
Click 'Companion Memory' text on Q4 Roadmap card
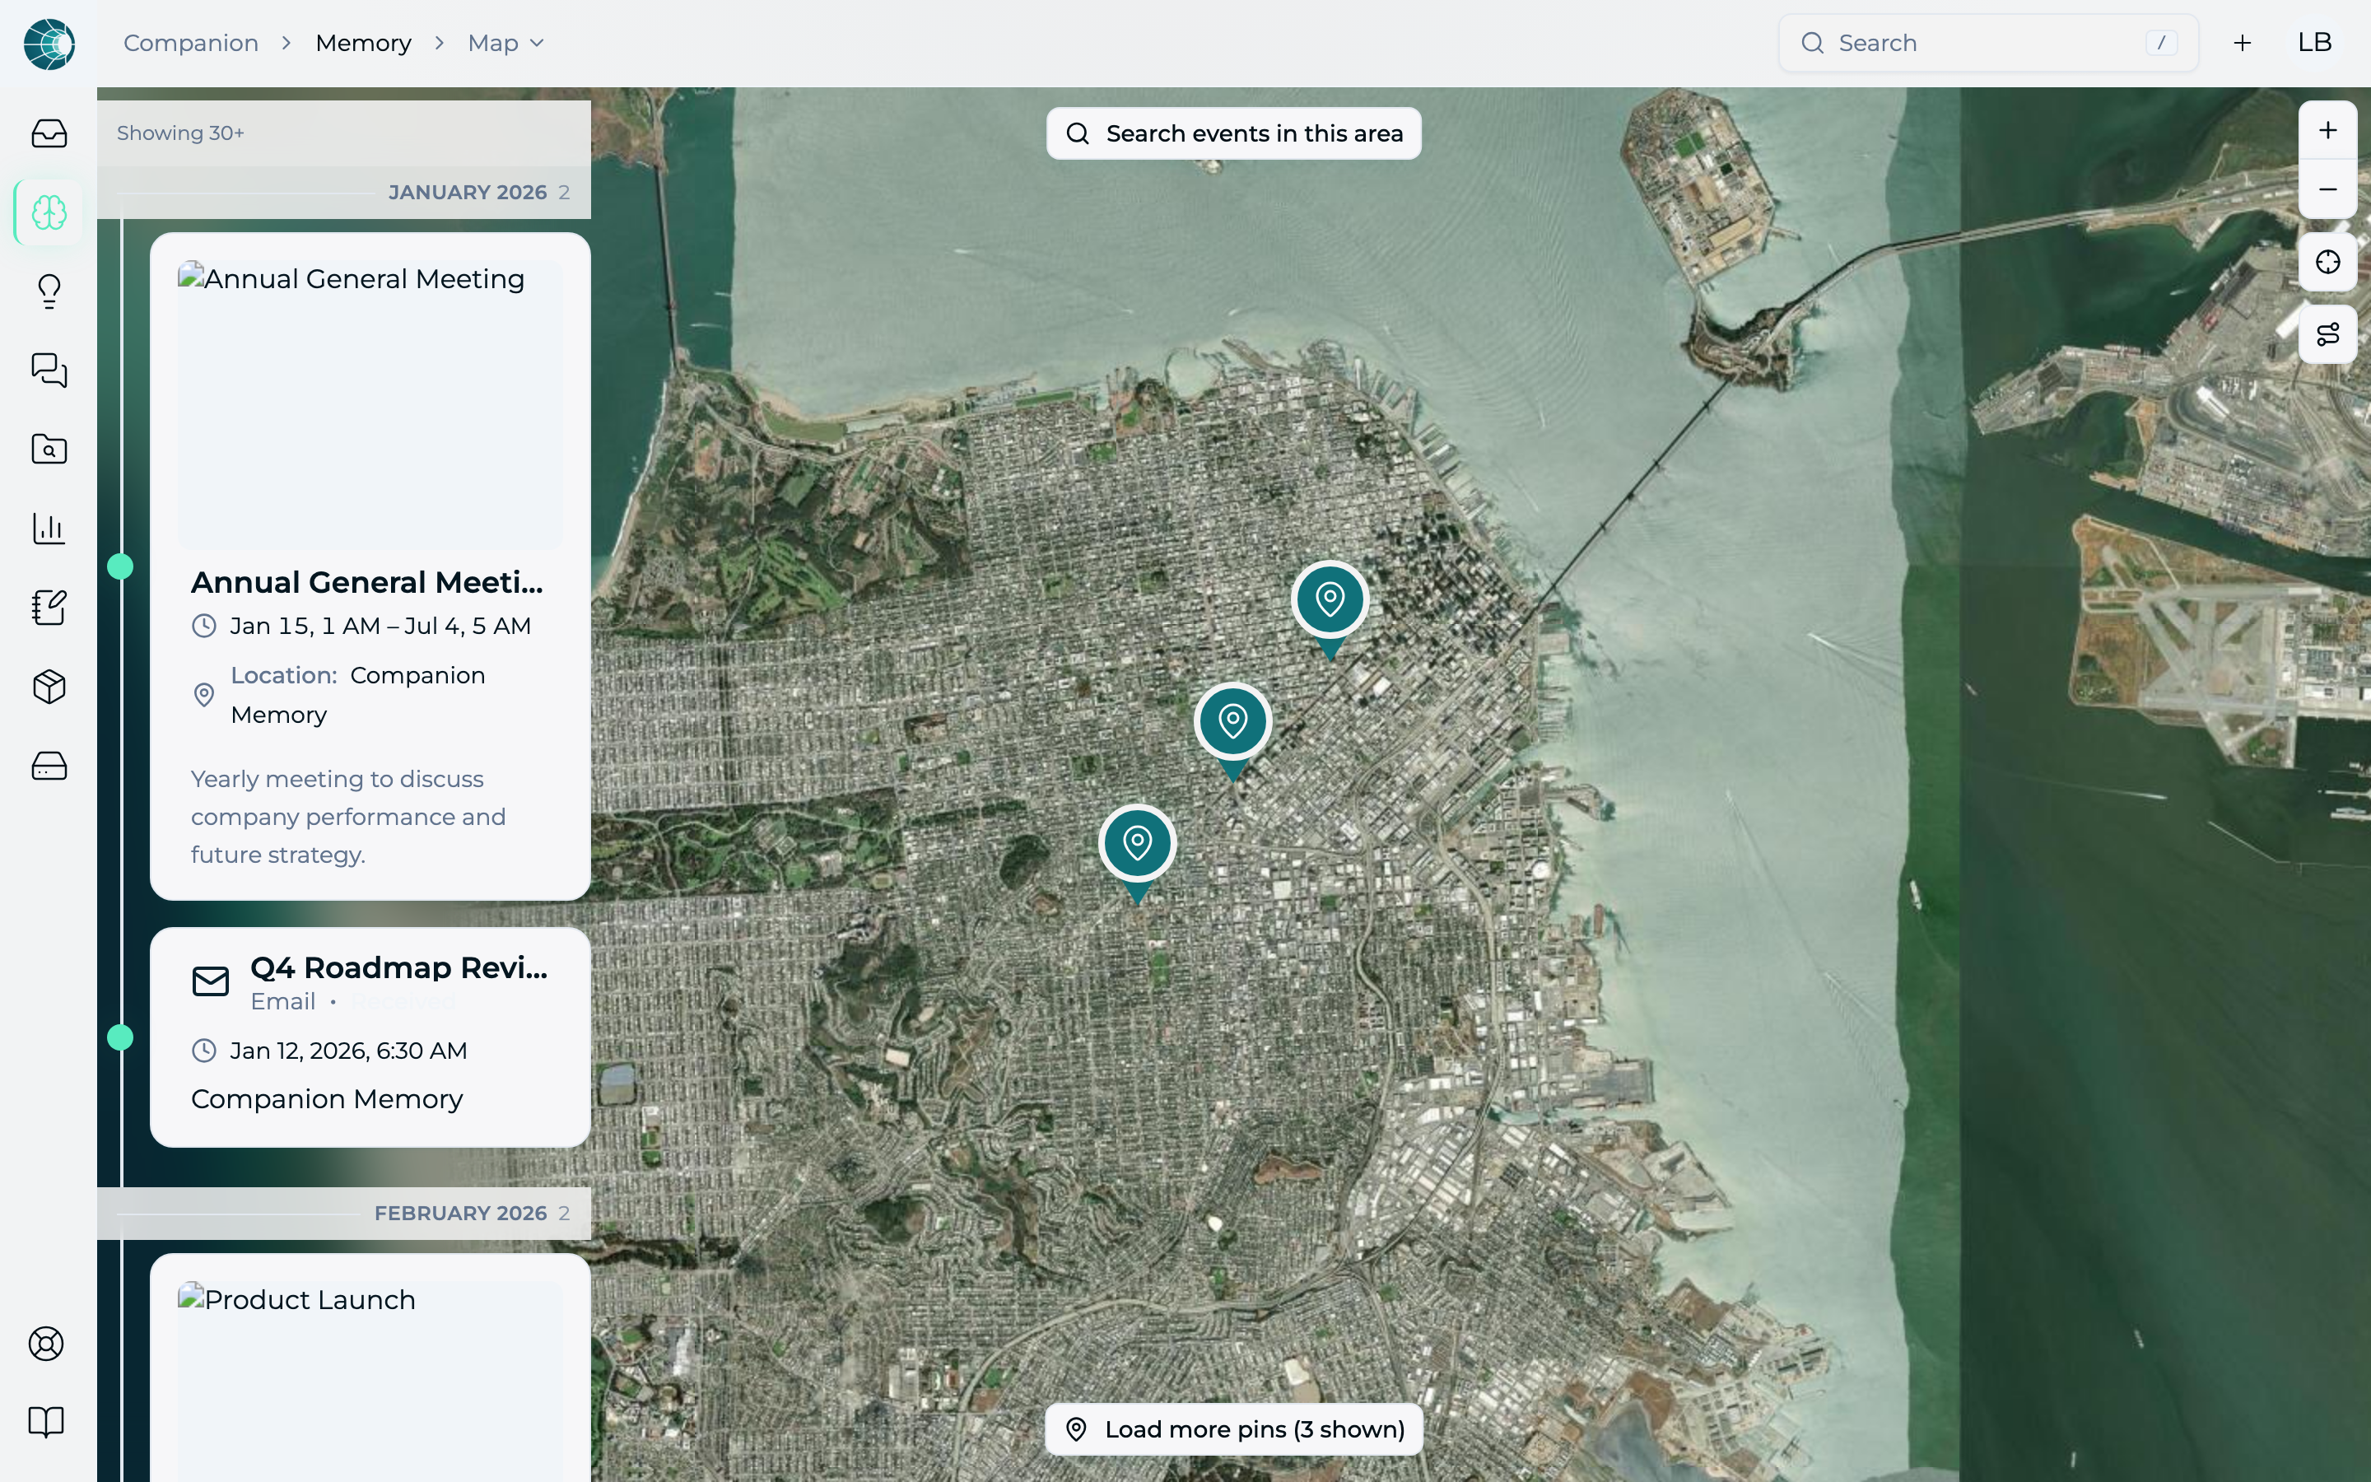[326, 1100]
